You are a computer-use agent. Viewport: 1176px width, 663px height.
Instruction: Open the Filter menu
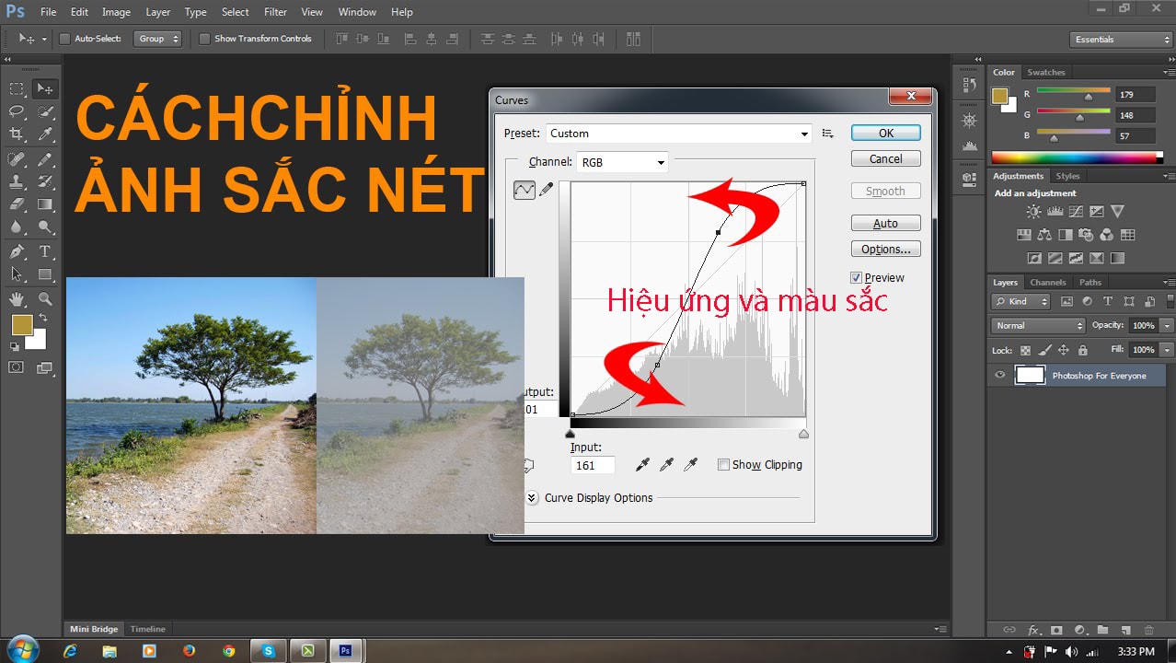pyautogui.click(x=275, y=12)
